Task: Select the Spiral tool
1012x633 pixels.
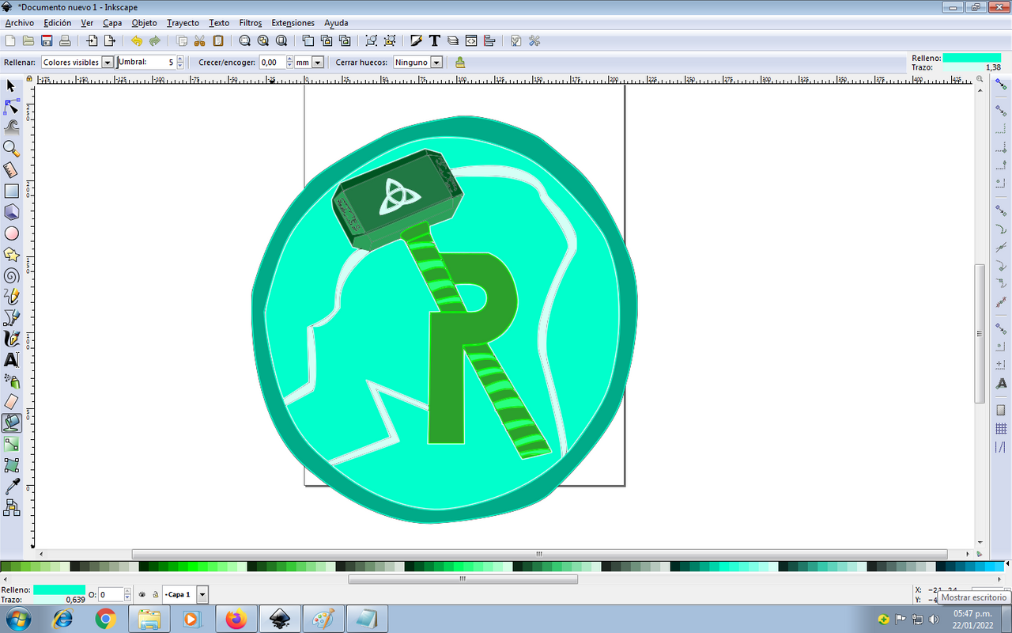Action: coord(11,275)
